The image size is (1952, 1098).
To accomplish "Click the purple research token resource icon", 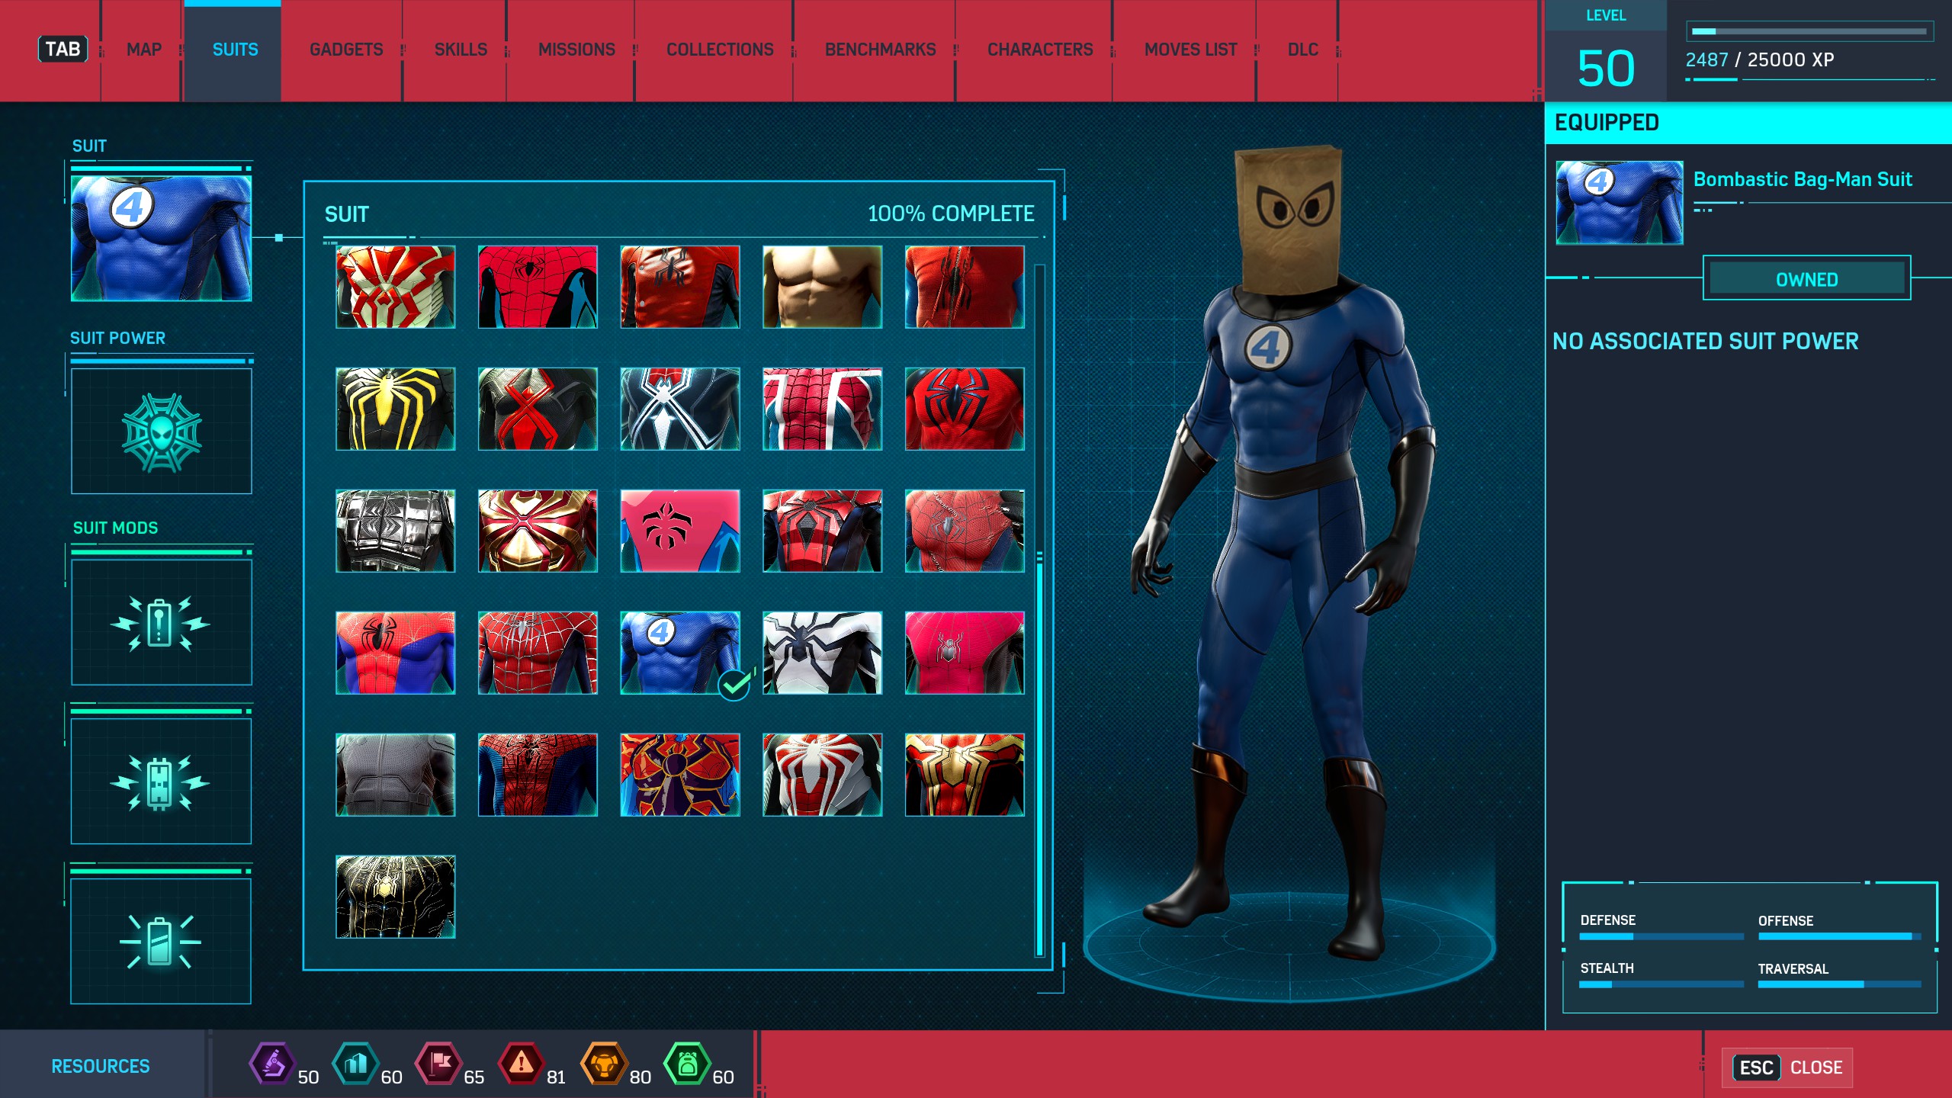I will pyautogui.click(x=272, y=1064).
